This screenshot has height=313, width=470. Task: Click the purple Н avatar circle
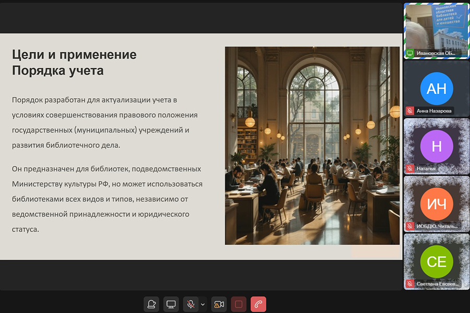coord(436,146)
